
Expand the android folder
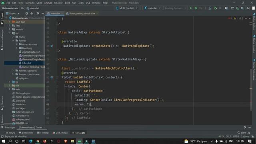click(x=10, y=29)
